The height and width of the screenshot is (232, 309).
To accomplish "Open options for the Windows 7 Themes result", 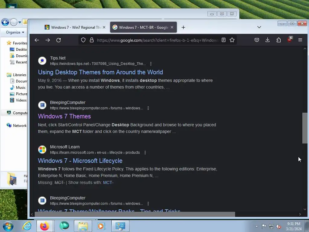I will click(148, 108).
